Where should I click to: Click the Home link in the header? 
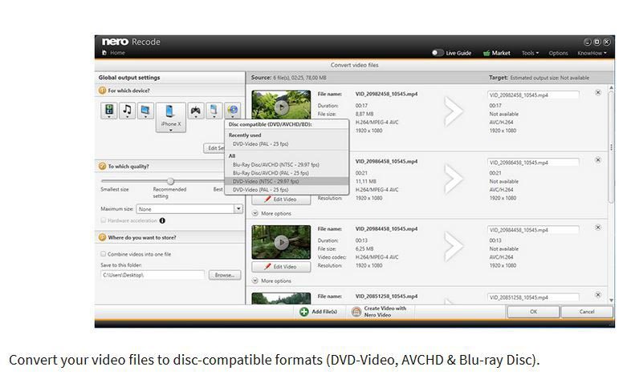tap(117, 53)
